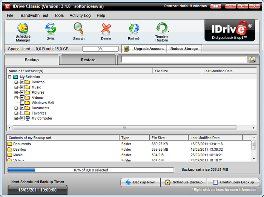This screenshot has height=197, width=264.
Task: Click the Documents folder icon in backup set
Action: pos(10,144)
